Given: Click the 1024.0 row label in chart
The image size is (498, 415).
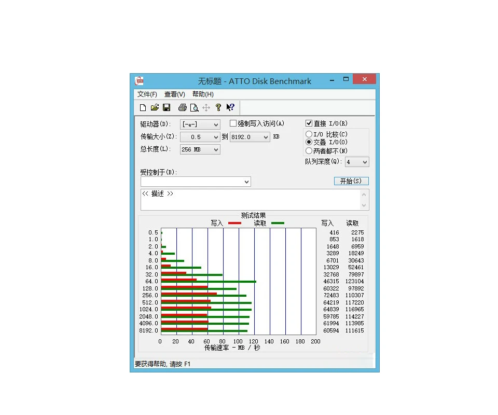Looking at the screenshot, I should tap(149, 309).
